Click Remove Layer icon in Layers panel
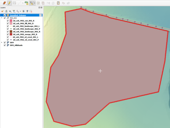Image resolution: width=170 pixels, height=128 pixels. pyautogui.click(x=31, y=11)
